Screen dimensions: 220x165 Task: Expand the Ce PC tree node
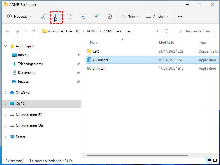tap(6, 104)
